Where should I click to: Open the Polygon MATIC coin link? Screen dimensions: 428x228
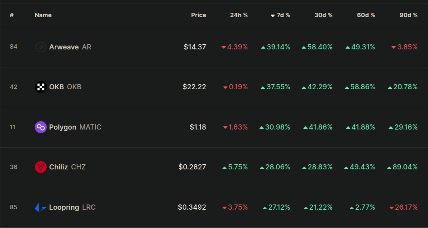[x=75, y=127]
